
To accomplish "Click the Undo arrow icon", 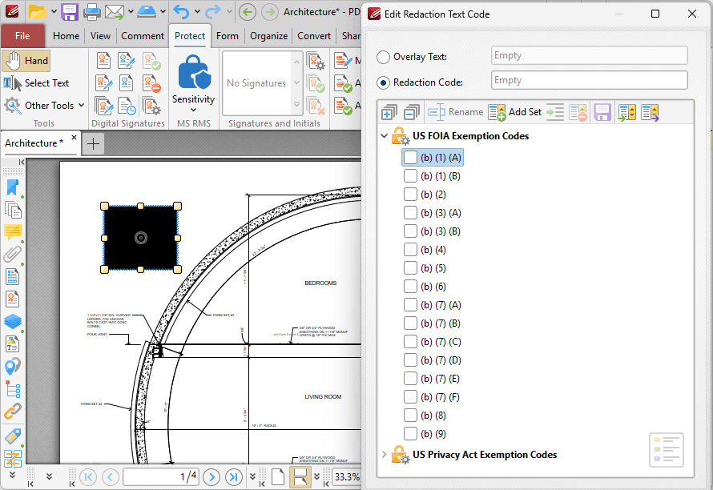I will tap(181, 12).
